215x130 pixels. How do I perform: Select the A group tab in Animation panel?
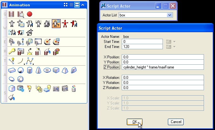click(5, 75)
